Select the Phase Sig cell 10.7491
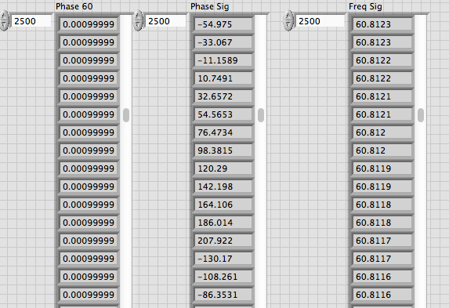 point(223,78)
